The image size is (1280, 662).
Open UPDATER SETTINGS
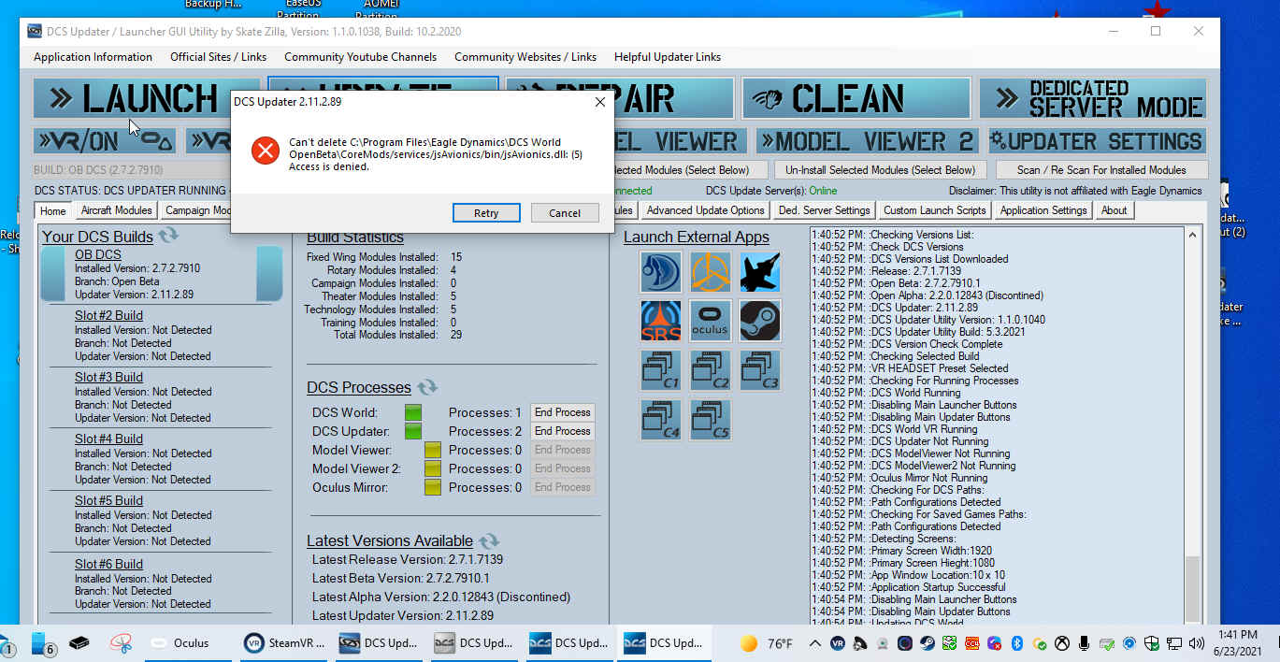1096,141
